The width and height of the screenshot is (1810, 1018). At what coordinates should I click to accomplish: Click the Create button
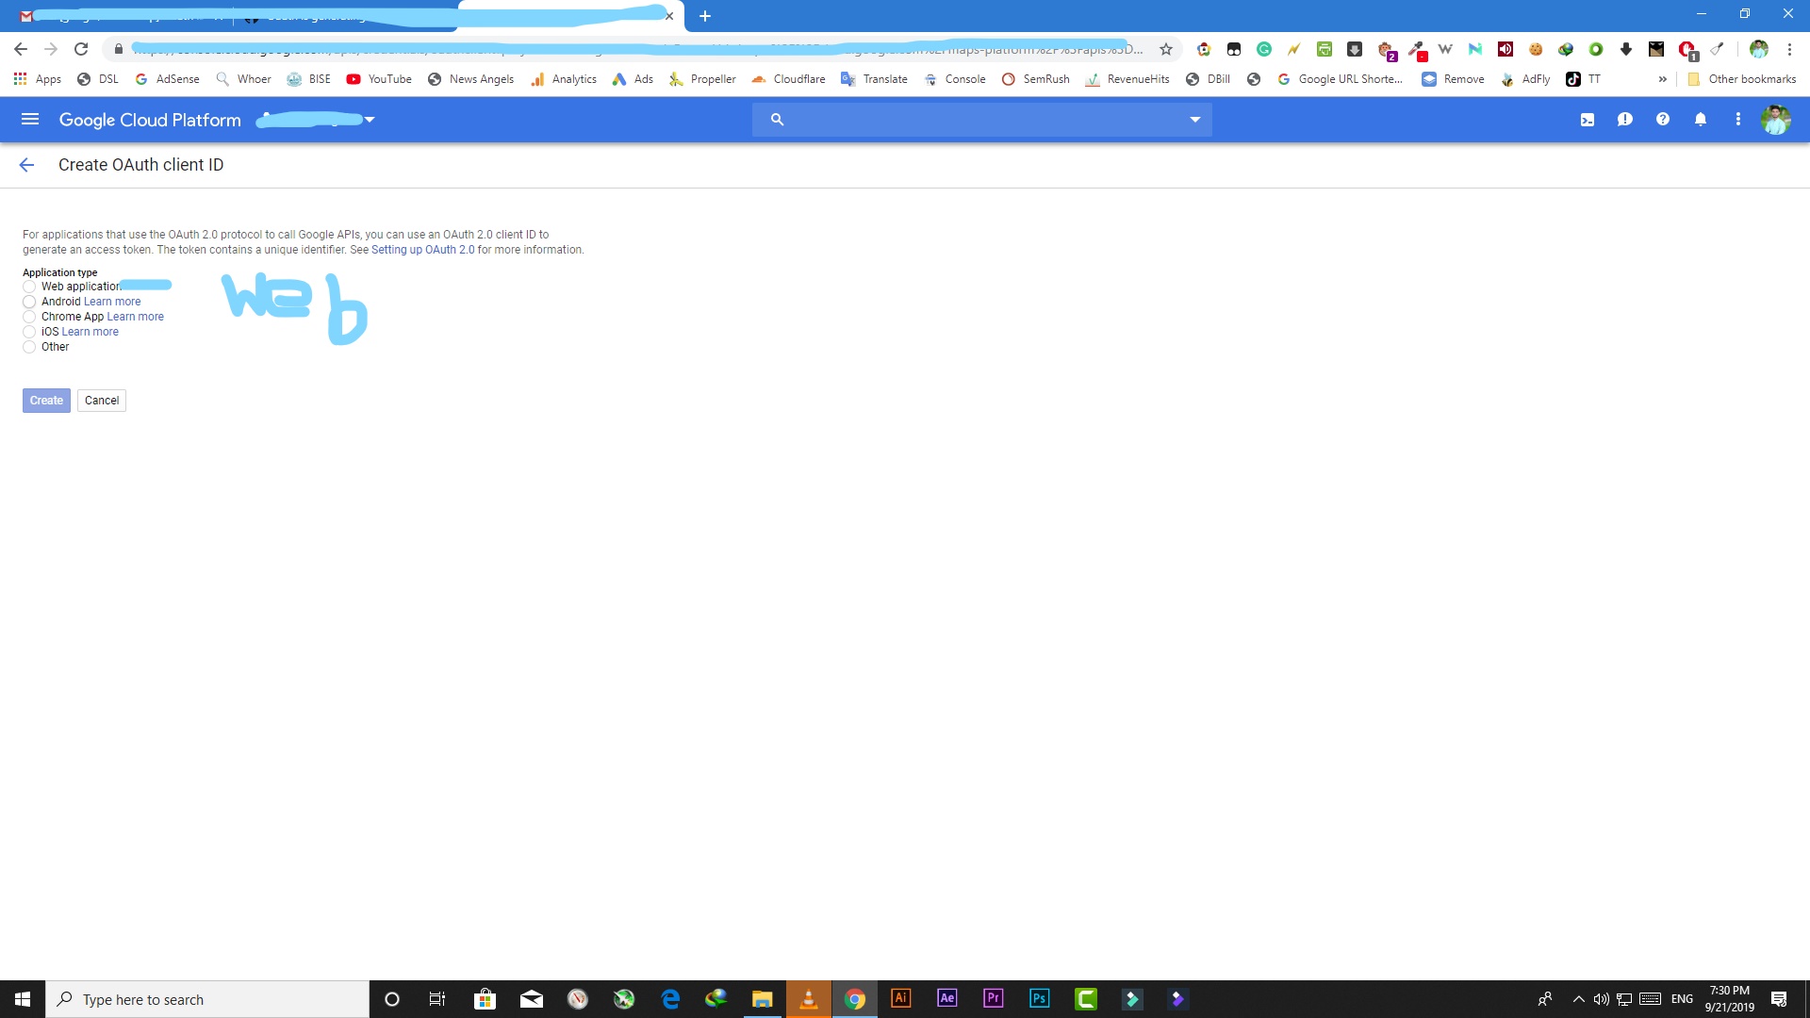(45, 400)
